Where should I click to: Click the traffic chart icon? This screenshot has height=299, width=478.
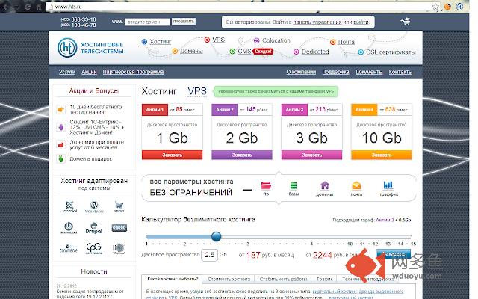click(x=388, y=185)
